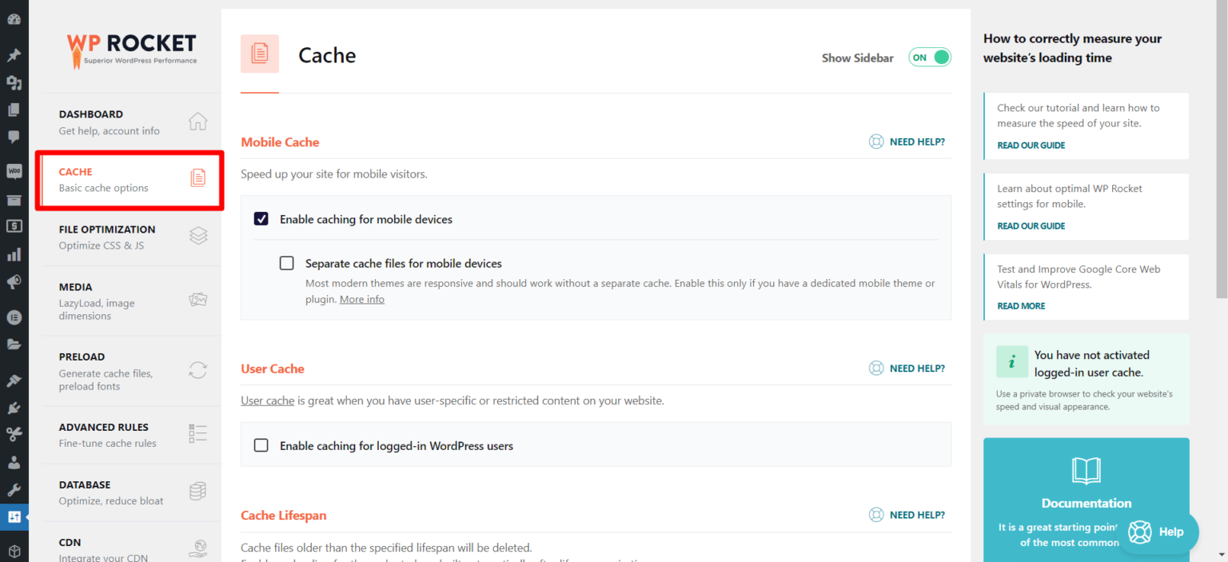The width and height of the screenshot is (1228, 562).
Task: Open the Comments speech bubble icon
Action: [x=14, y=137]
